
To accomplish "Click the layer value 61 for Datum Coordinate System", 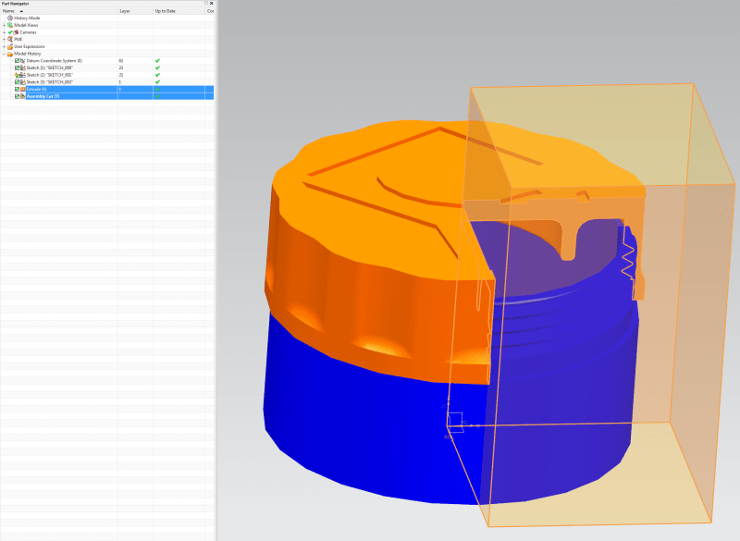I will tap(121, 61).
